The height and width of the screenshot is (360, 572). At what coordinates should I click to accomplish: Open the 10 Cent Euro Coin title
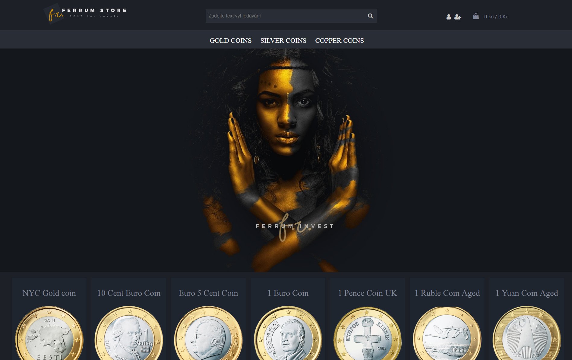tap(129, 293)
